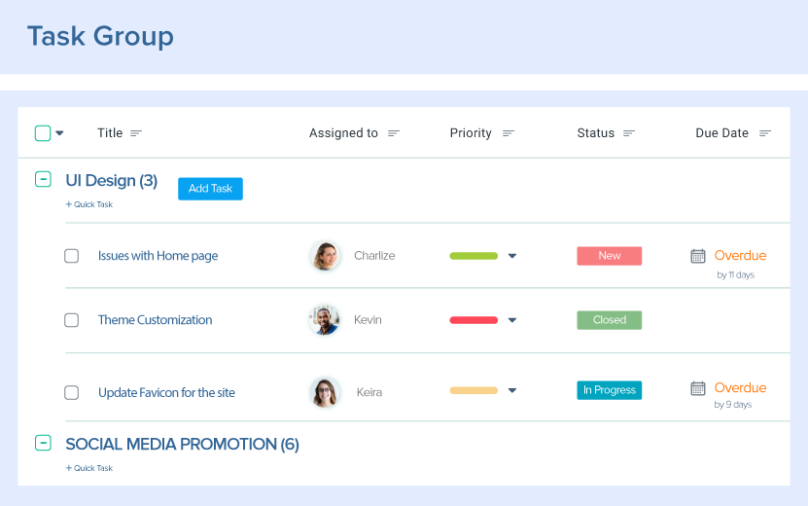Click the In Progress status badge

pos(609,390)
